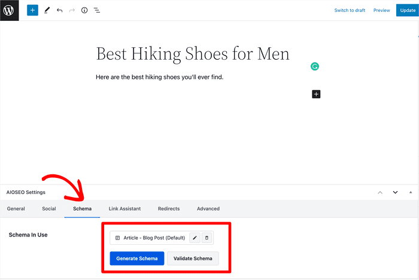Collapse the AIOSEO Settings panel
Screen dimensions: 419x280
[411, 192]
